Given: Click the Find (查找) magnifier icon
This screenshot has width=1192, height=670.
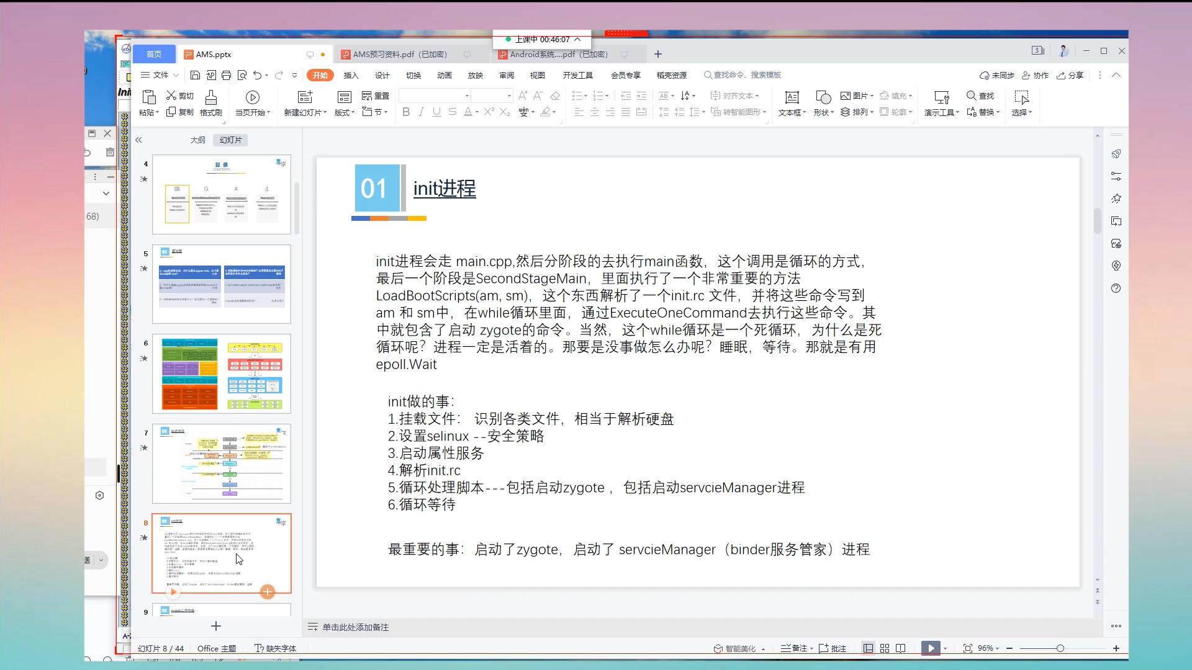Looking at the screenshot, I should click(x=972, y=96).
